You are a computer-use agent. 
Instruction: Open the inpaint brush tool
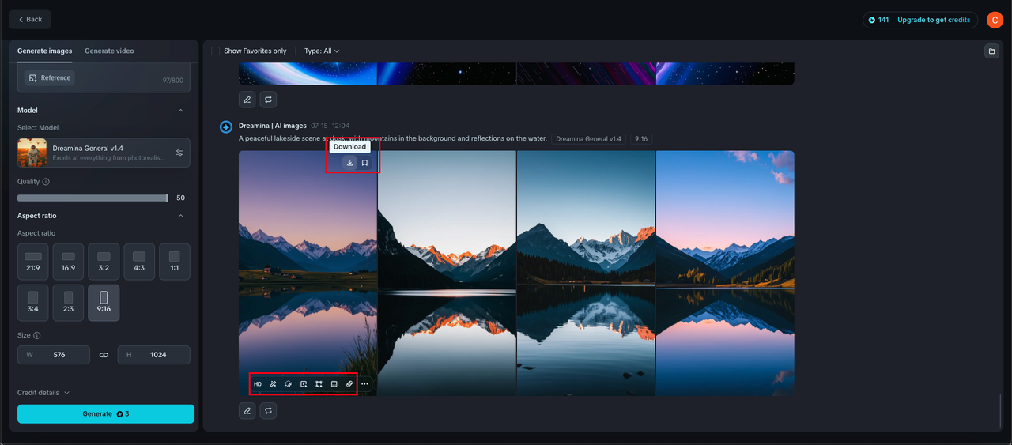(289, 384)
